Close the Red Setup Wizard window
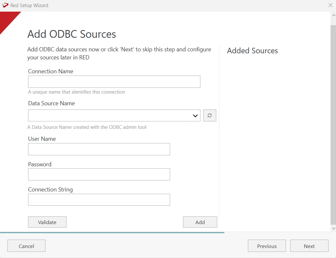336x258 pixels. [x=330, y=5]
